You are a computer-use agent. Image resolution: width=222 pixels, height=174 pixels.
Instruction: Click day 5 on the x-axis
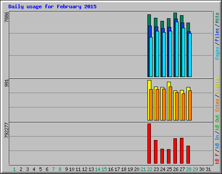[x=40, y=169]
